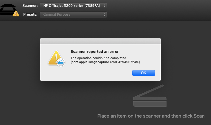Screen dimensions: 211x125
Task: Click the small blue scanner badge on the dialog warning icon
Action: (61, 63)
